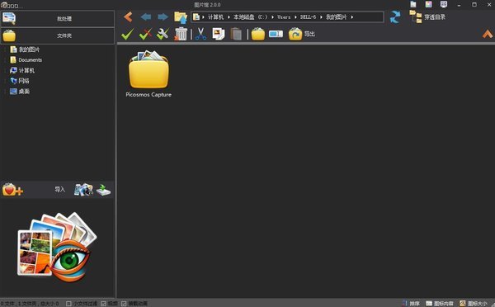
Task: Click the address path input bar
Action: coord(287,17)
